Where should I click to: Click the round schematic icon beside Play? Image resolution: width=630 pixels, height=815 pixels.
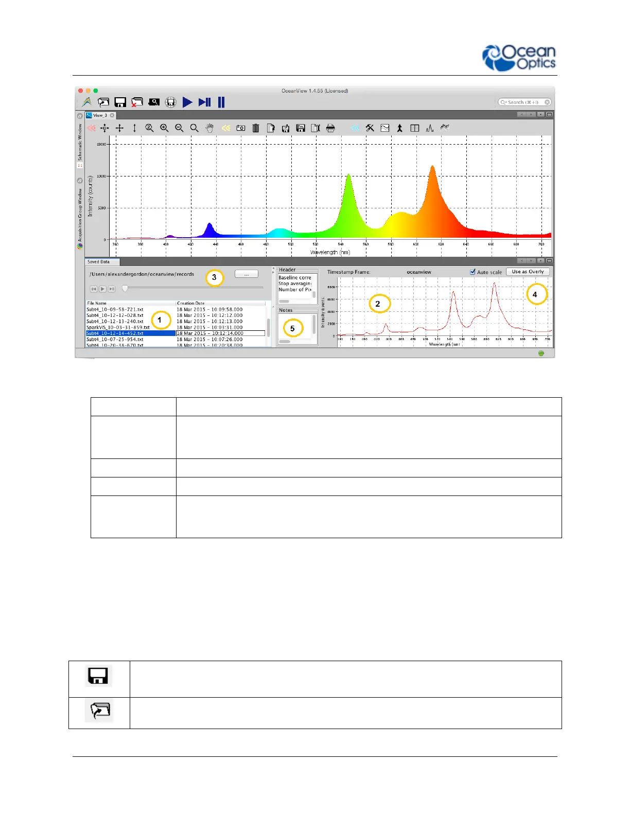(x=171, y=102)
